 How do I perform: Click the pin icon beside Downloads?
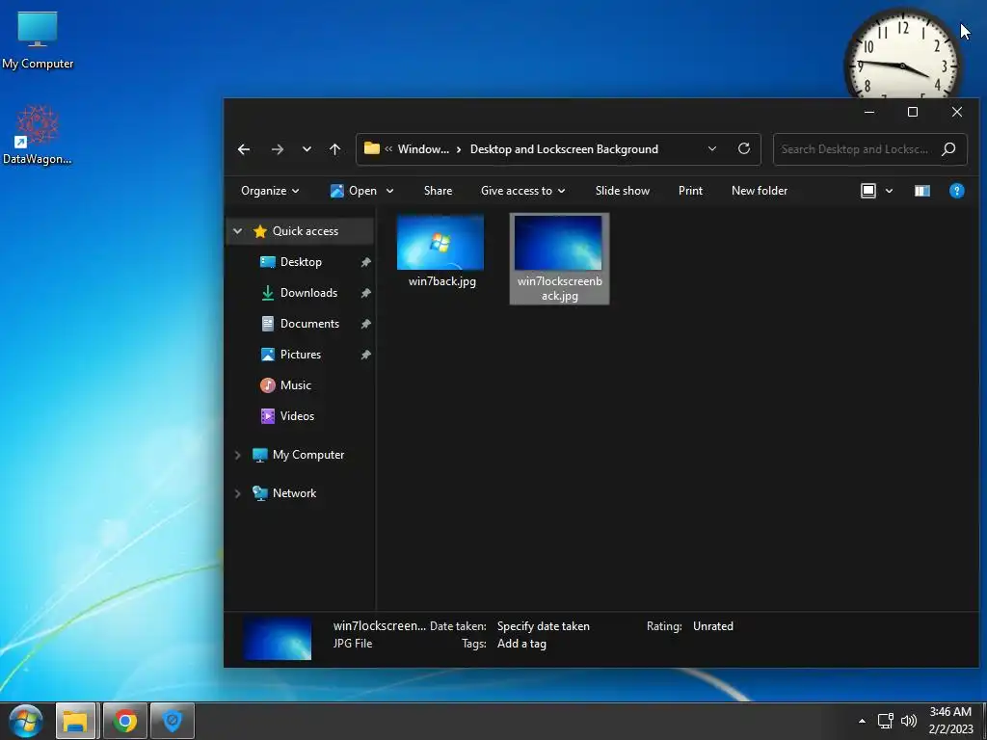pos(365,293)
